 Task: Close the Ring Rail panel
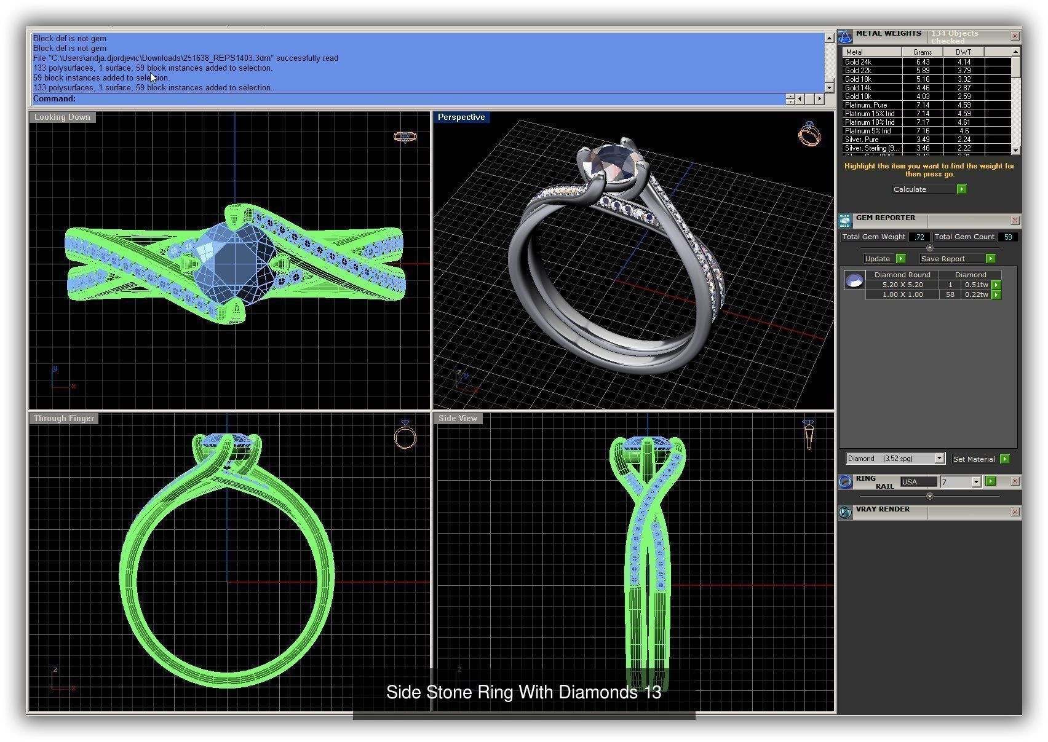1015,481
